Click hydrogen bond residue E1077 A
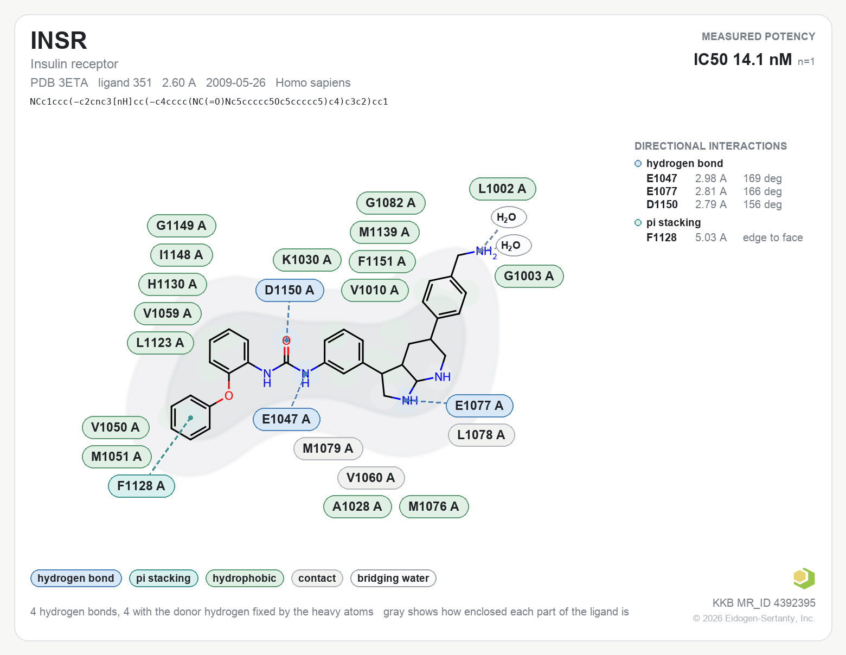The height and width of the screenshot is (655, 846). [479, 406]
